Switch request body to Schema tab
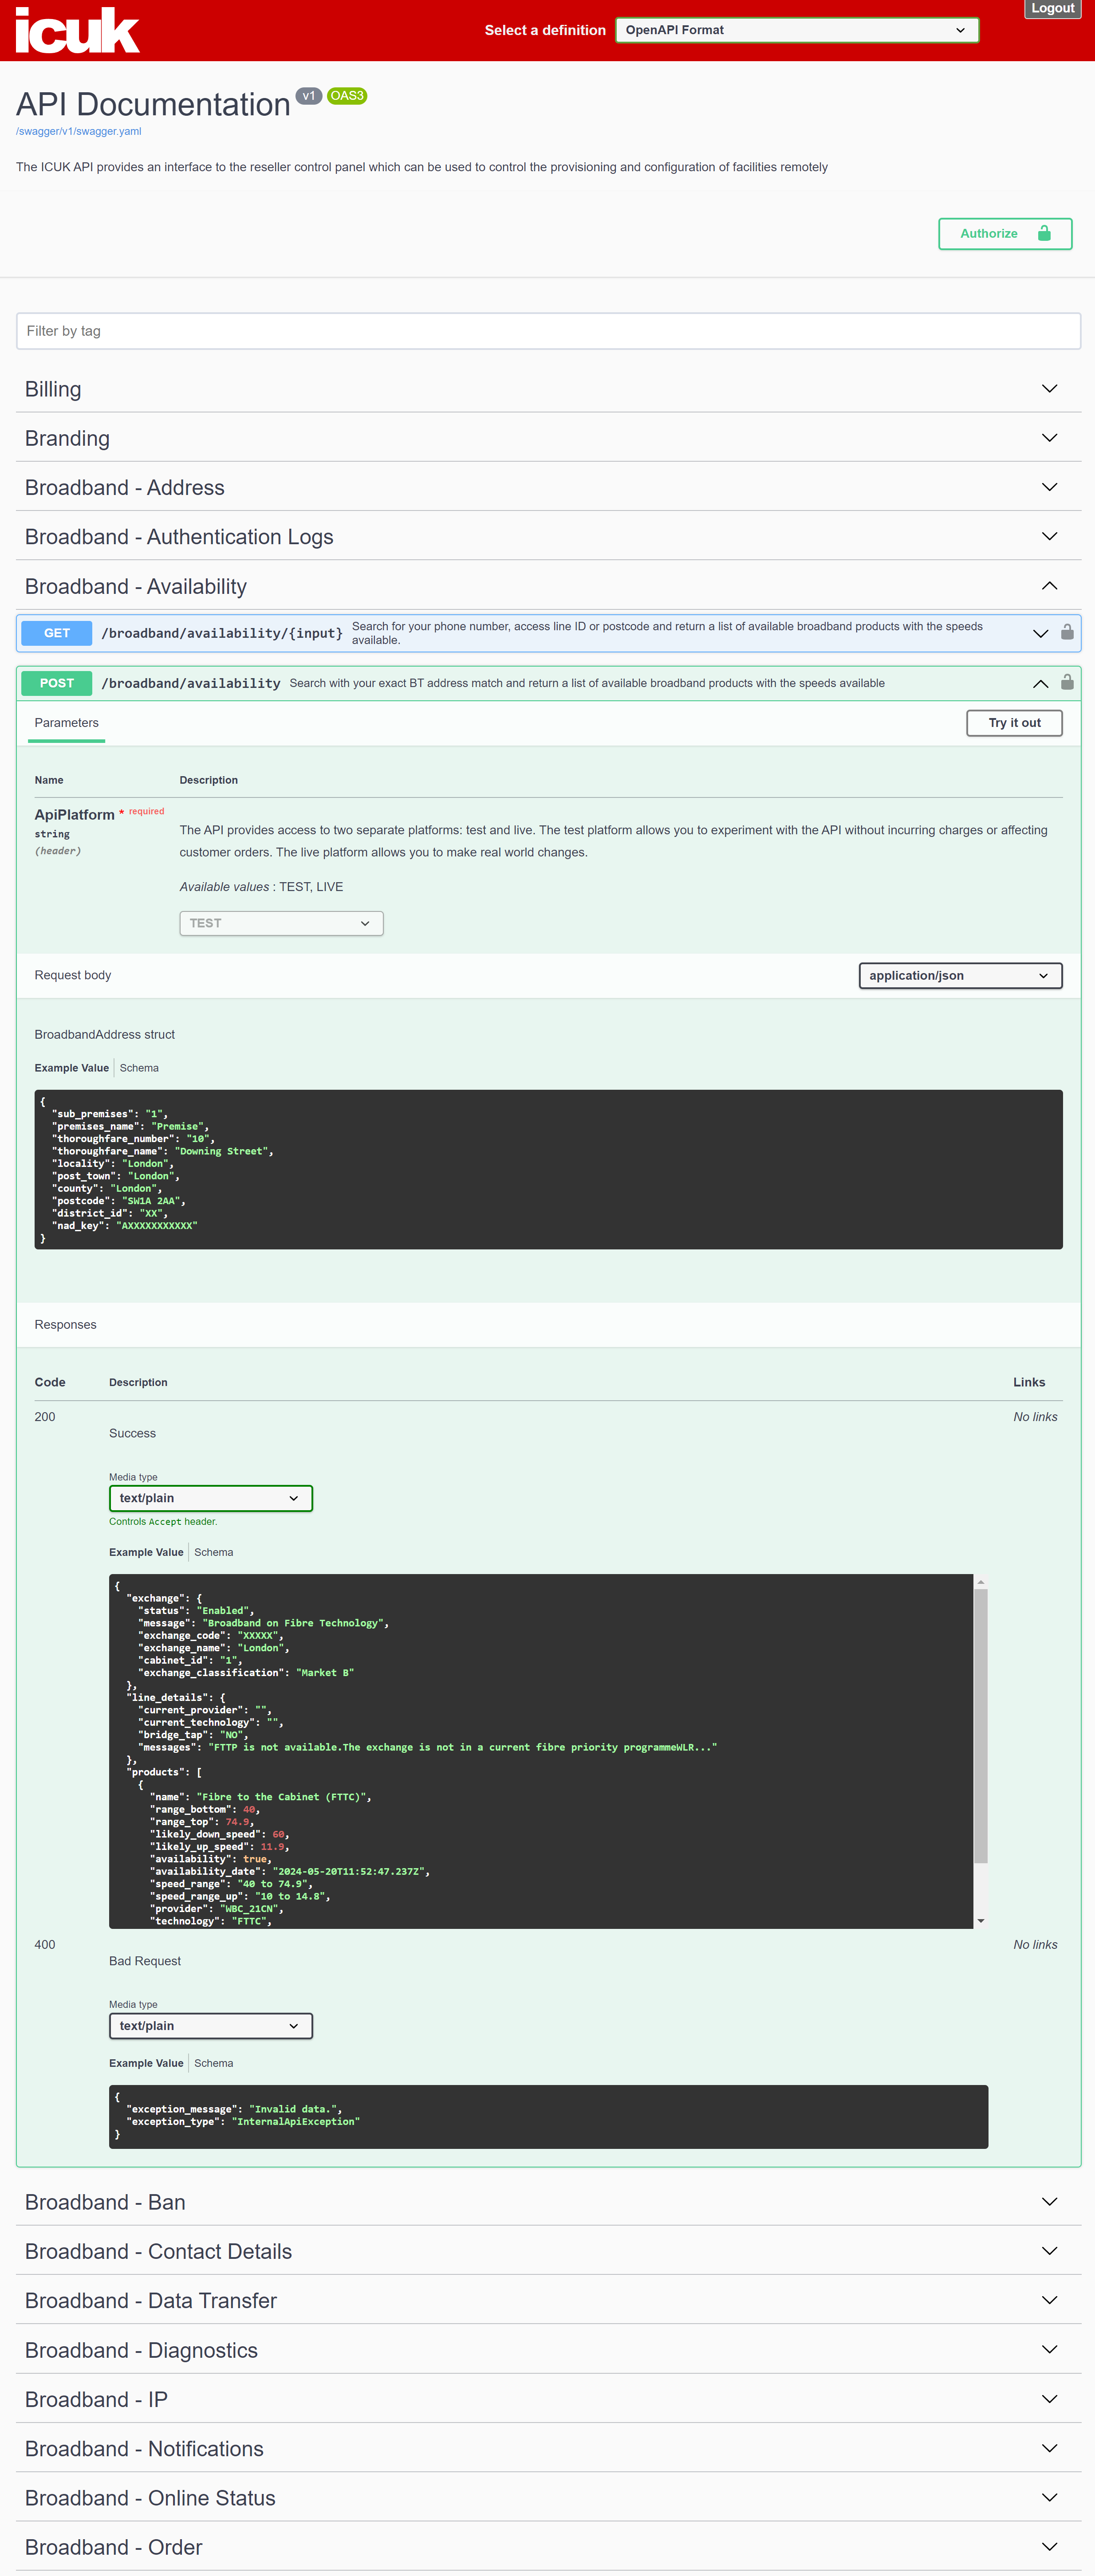Screen dimensions: 1095x2576 click(x=139, y=1068)
